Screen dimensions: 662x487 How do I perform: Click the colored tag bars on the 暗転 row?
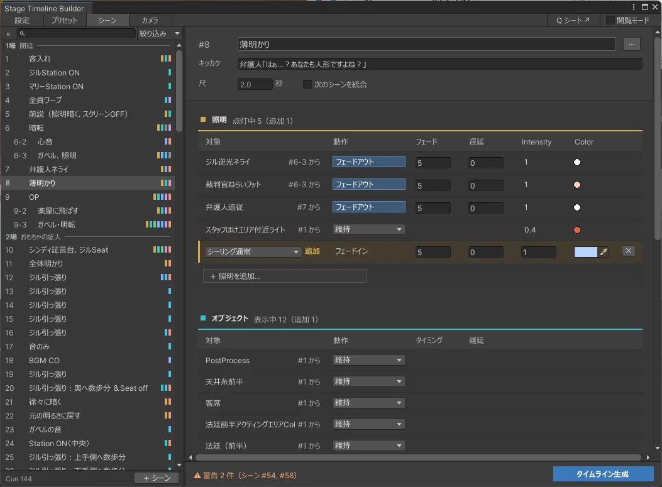pyautogui.click(x=164, y=128)
